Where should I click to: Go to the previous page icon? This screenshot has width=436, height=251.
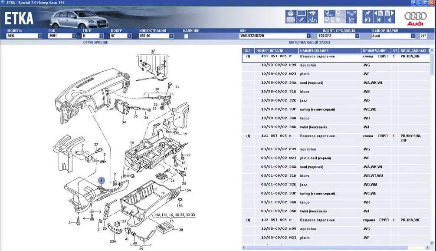click(378, 13)
